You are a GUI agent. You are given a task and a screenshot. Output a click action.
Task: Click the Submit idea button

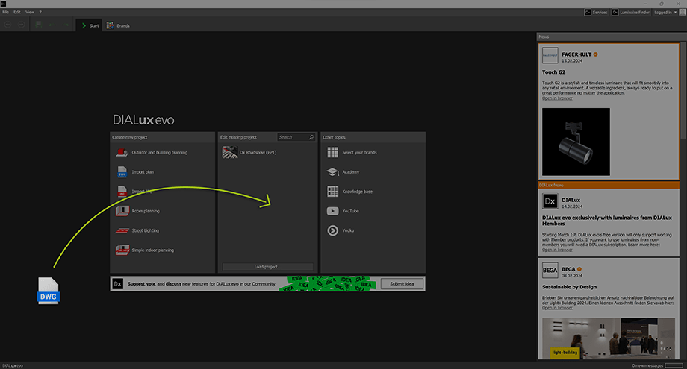click(x=402, y=284)
